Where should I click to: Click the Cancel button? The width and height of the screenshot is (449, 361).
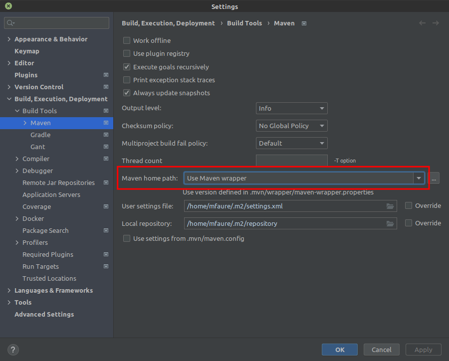(382, 350)
